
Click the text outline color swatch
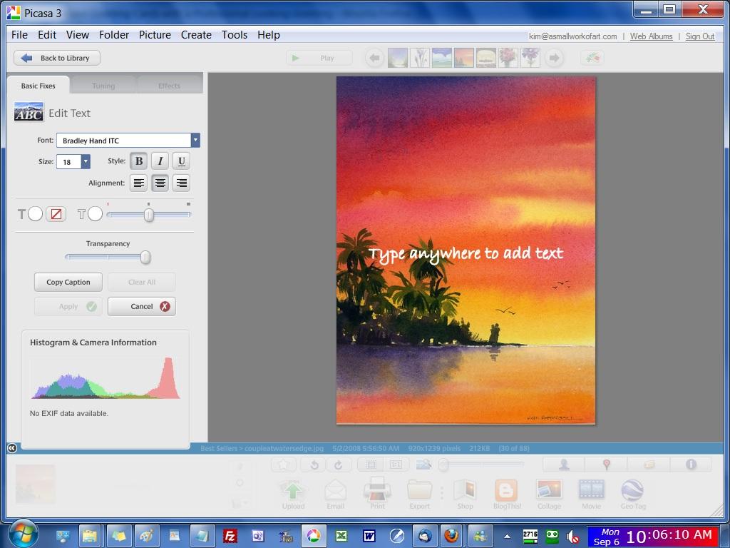pyautogui.click(x=95, y=214)
